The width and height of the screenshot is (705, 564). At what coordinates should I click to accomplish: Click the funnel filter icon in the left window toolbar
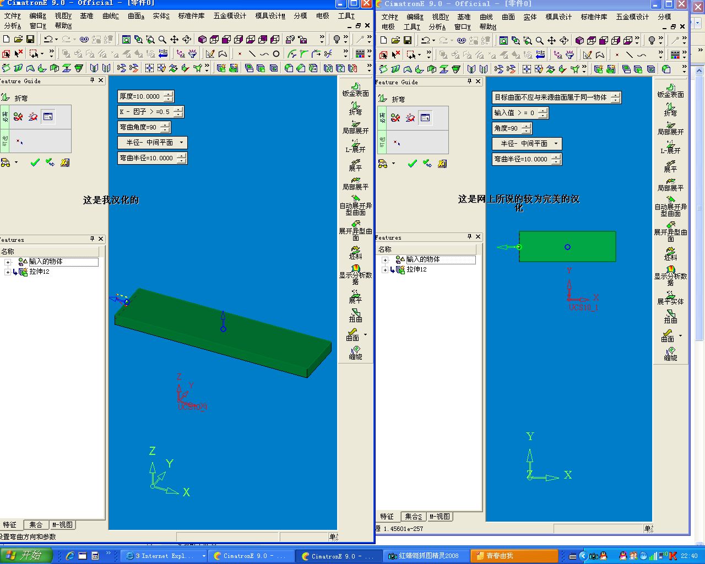(x=192, y=53)
